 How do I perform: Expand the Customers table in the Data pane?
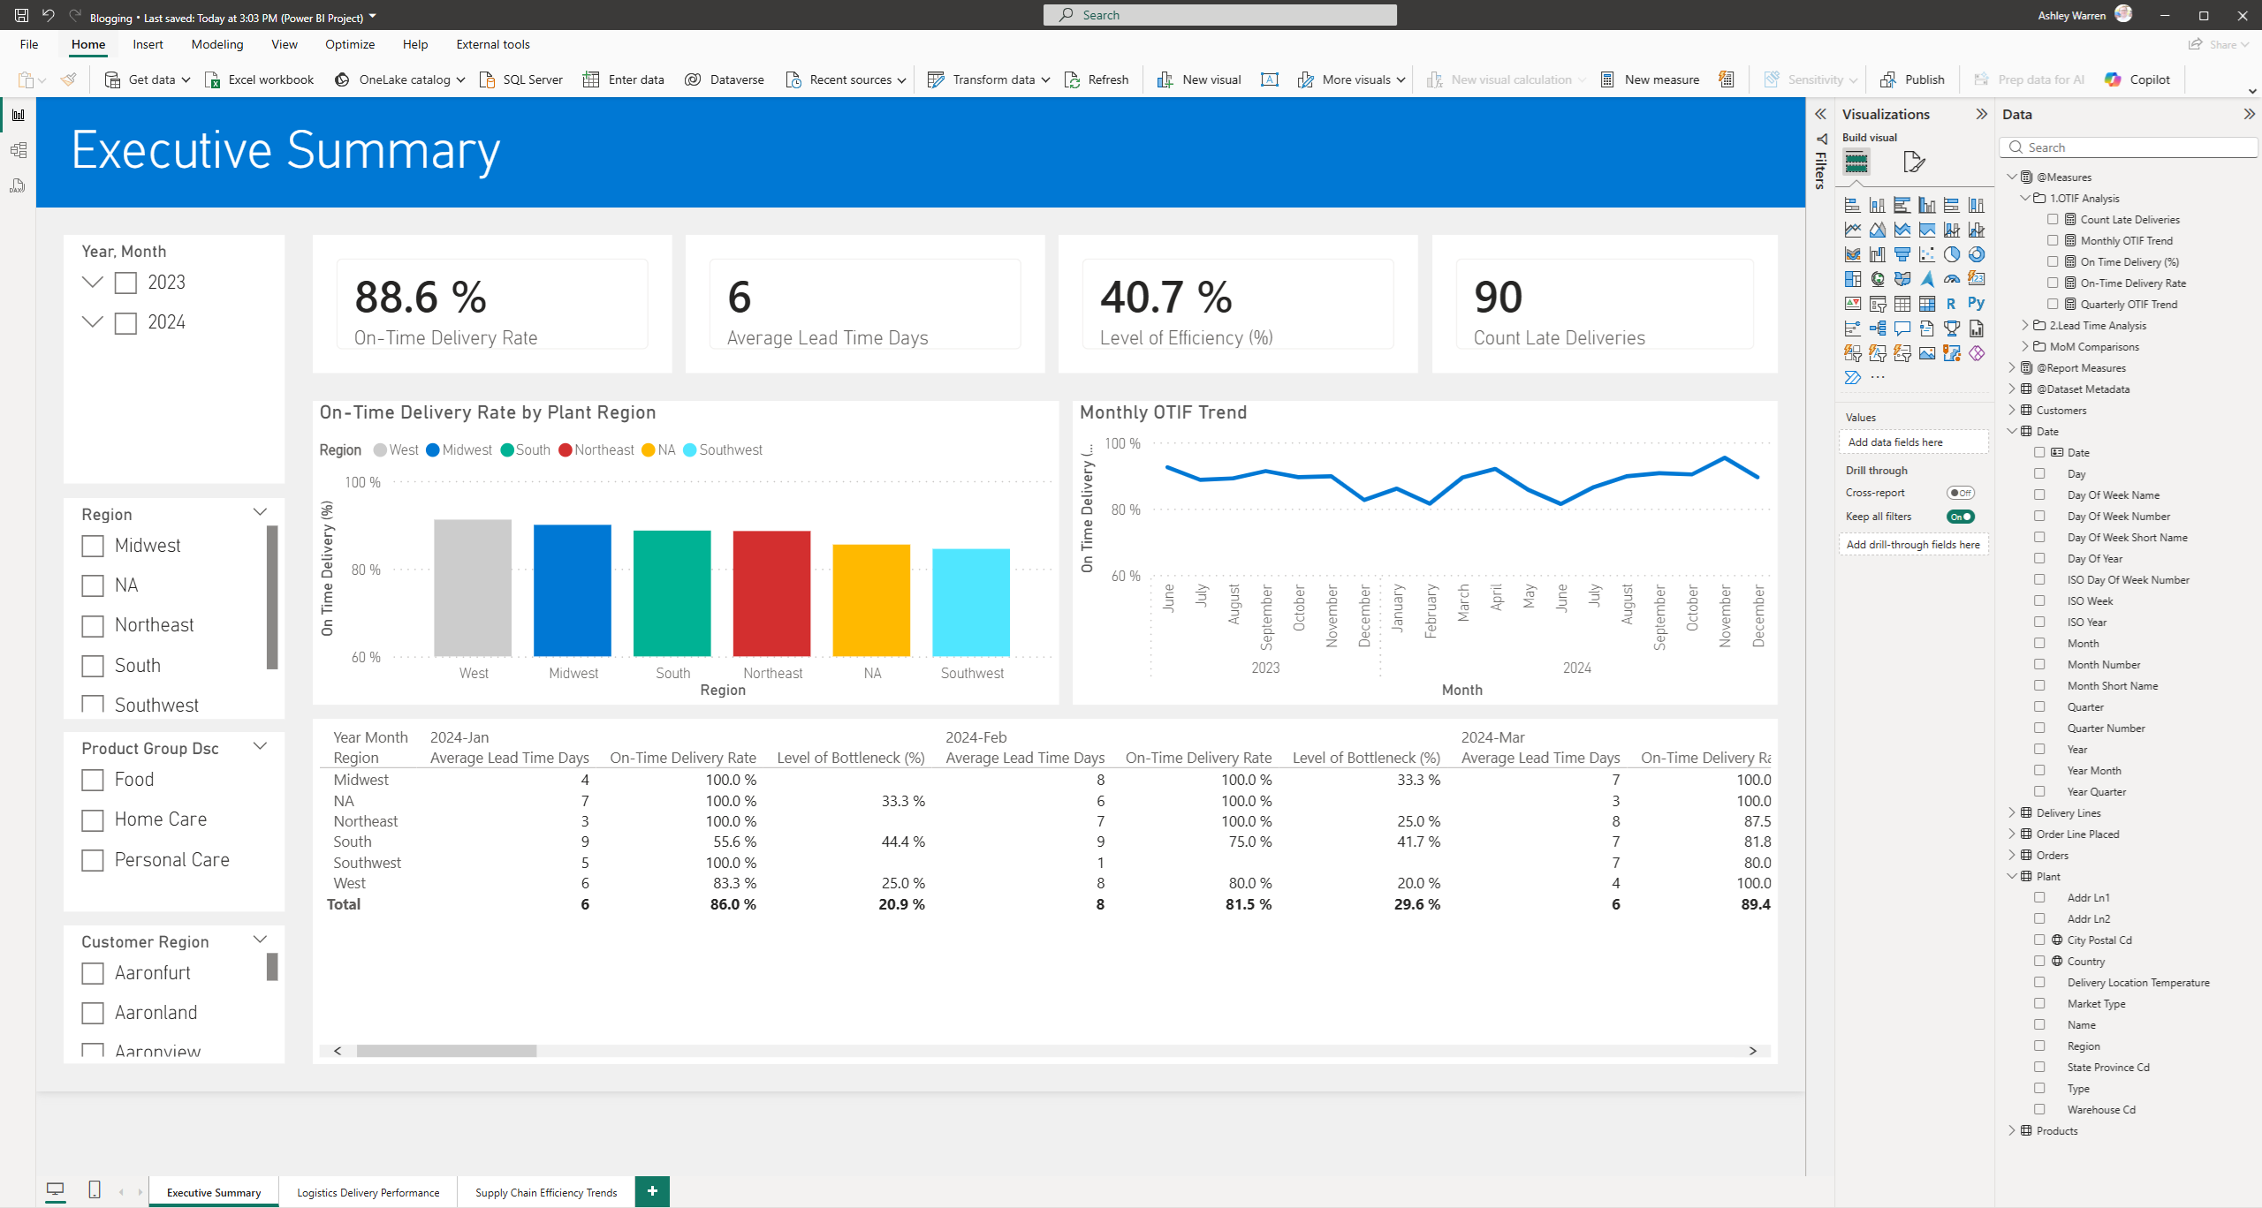(x=2013, y=410)
